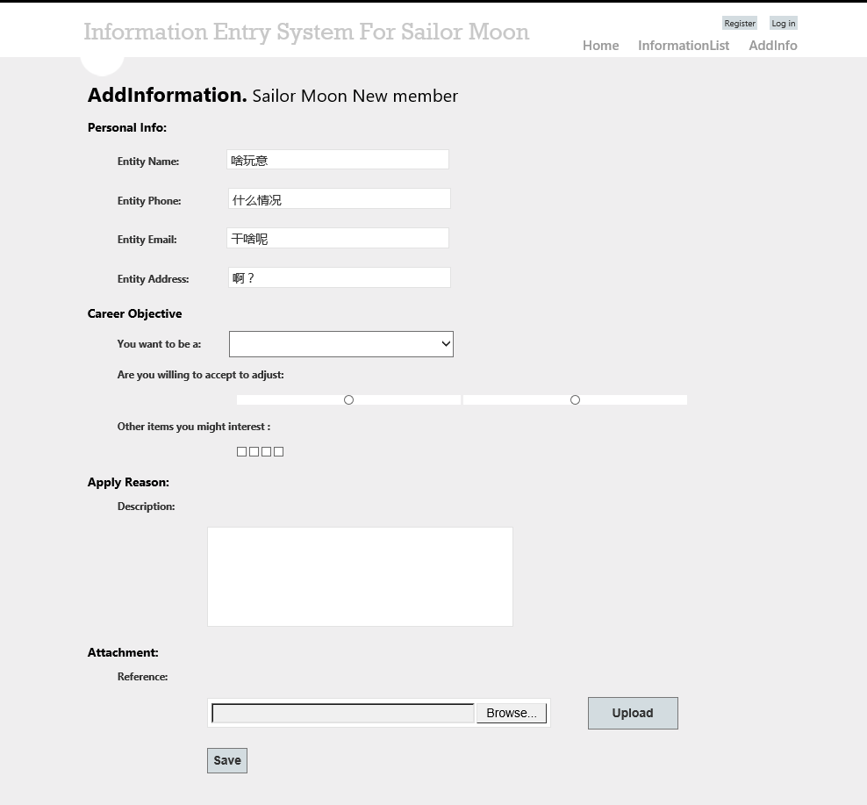Image resolution: width=867 pixels, height=805 pixels.
Task: Click the 'Entity Phone:' label
Action: pyautogui.click(x=149, y=201)
